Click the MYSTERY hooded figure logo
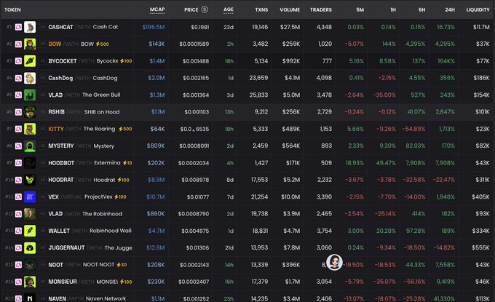This screenshot has height=302, width=495. pos(30,146)
